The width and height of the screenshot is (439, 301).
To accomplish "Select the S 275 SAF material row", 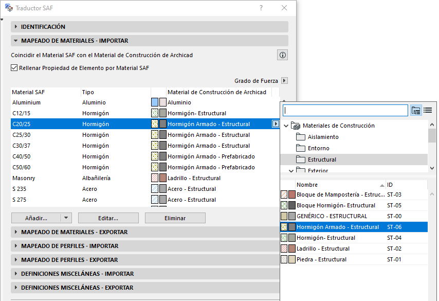I will 145,200.
